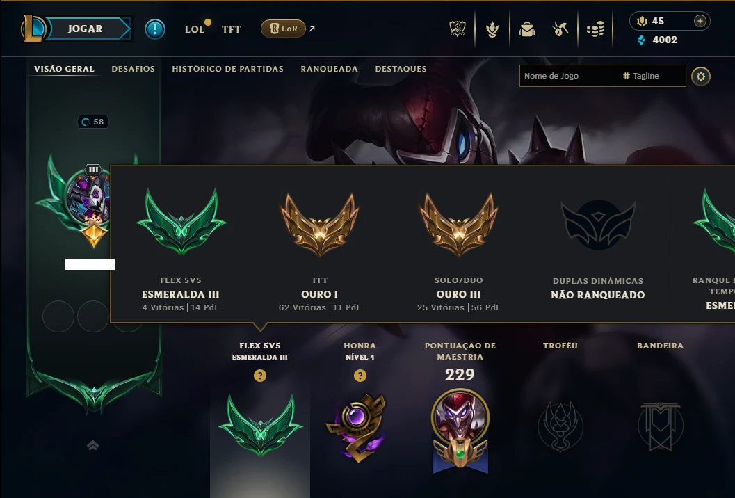Screen dimensions: 735x498
Task: Click the blue exclamation notification icon
Action: [154, 29]
